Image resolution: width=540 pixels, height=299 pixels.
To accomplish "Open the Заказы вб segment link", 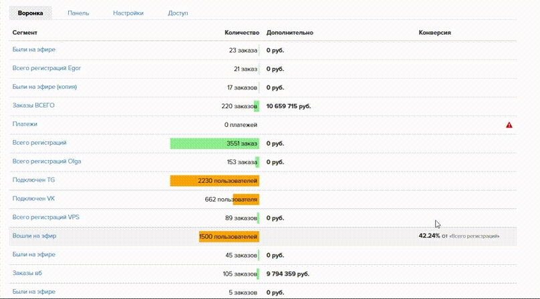I will point(27,273).
